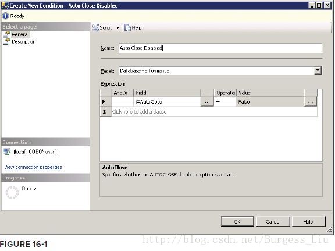Viewport: 335px width, 251px height.
Task: Click the AutoClose description heading
Action: (115, 167)
